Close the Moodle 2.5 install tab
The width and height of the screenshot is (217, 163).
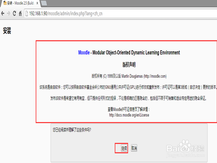pos(37,3)
